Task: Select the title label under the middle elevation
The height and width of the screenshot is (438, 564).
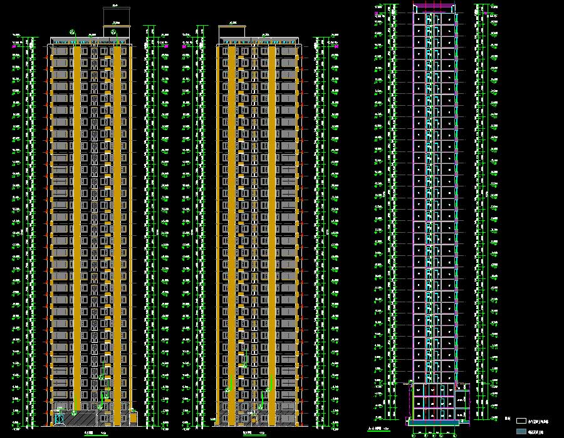Action: (254, 434)
